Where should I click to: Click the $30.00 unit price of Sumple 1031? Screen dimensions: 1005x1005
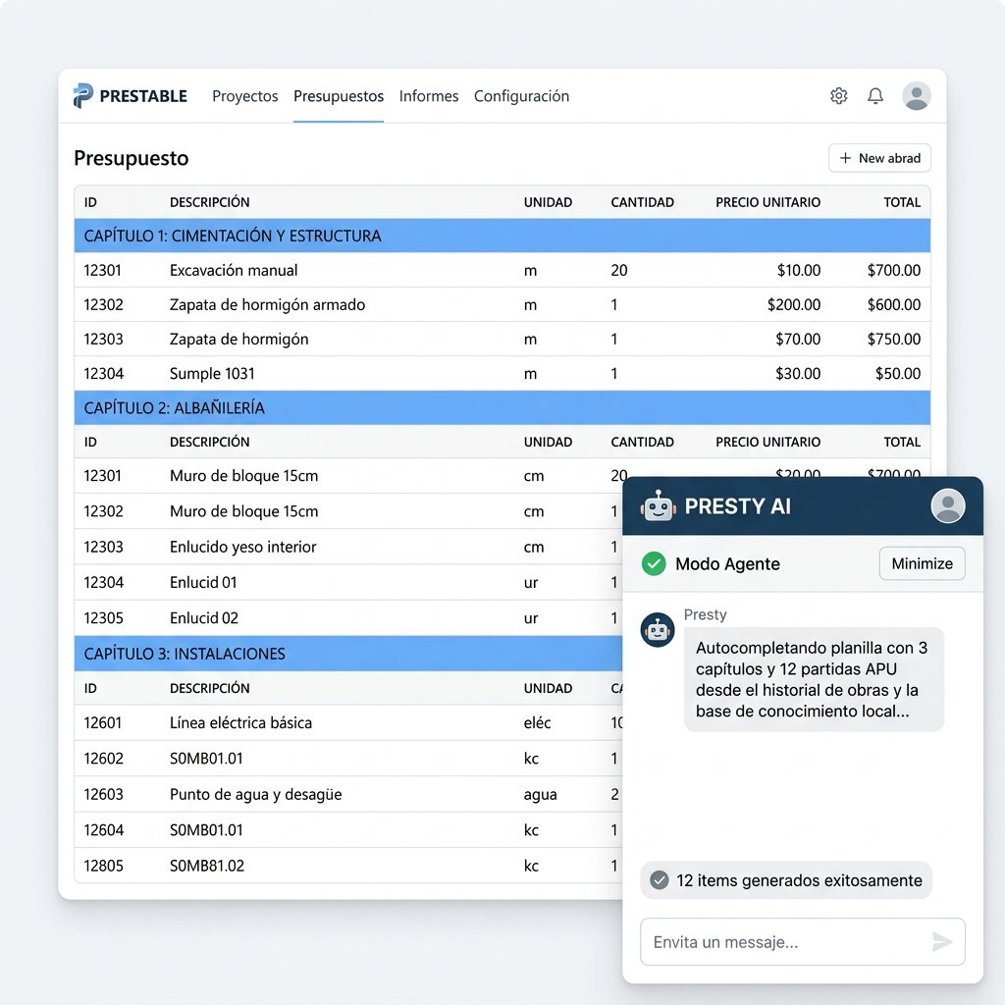coord(797,374)
